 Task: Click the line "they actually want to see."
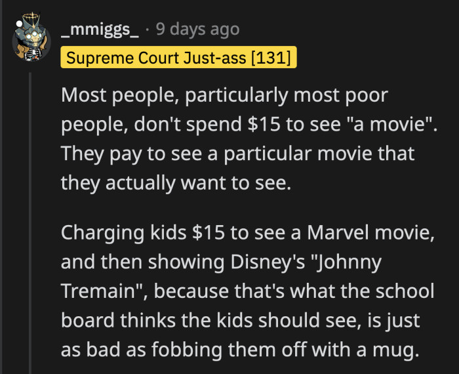175,183
